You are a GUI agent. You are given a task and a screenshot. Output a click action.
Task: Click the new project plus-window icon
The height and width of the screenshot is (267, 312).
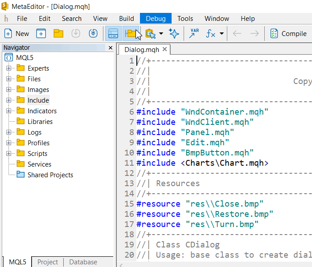coord(41,33)
